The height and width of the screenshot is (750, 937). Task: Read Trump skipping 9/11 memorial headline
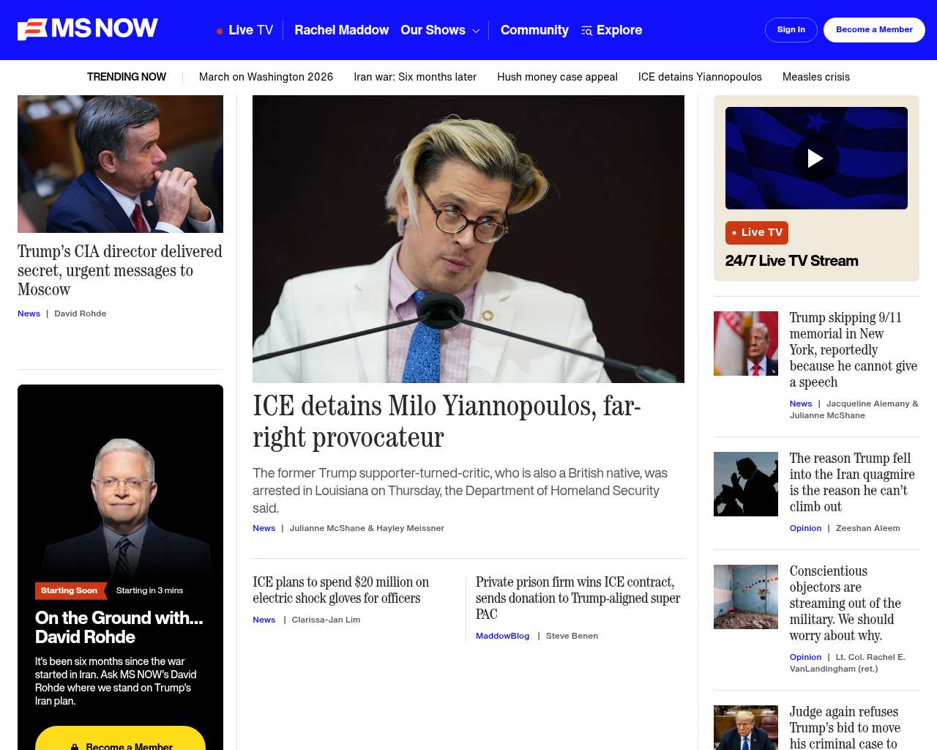(x=853, y=350)
